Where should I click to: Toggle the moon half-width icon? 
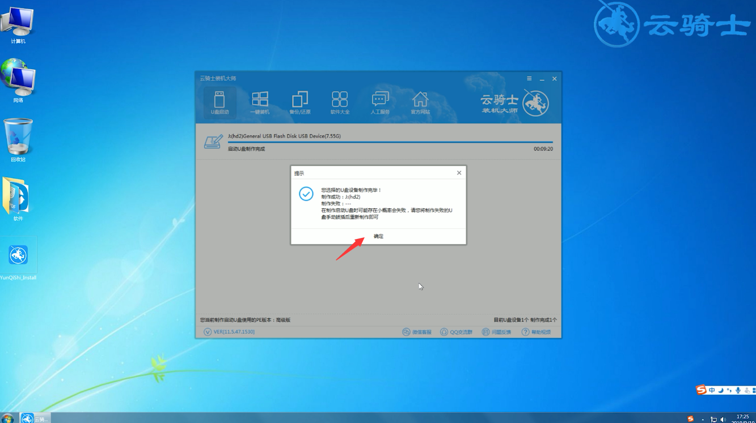720,391
